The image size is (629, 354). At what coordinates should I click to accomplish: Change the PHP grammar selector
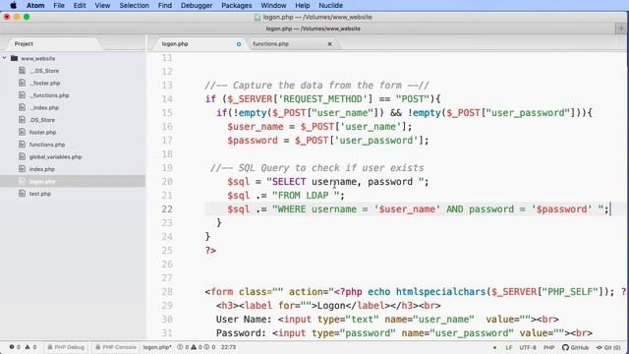(548, 347)
